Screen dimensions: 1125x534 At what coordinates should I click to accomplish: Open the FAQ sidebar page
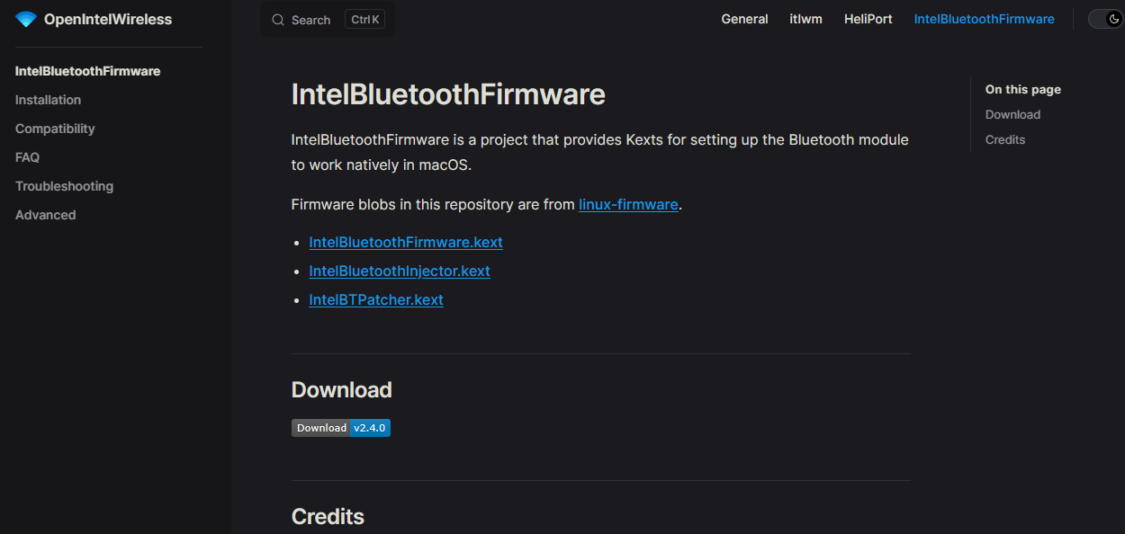click(27, 157)
